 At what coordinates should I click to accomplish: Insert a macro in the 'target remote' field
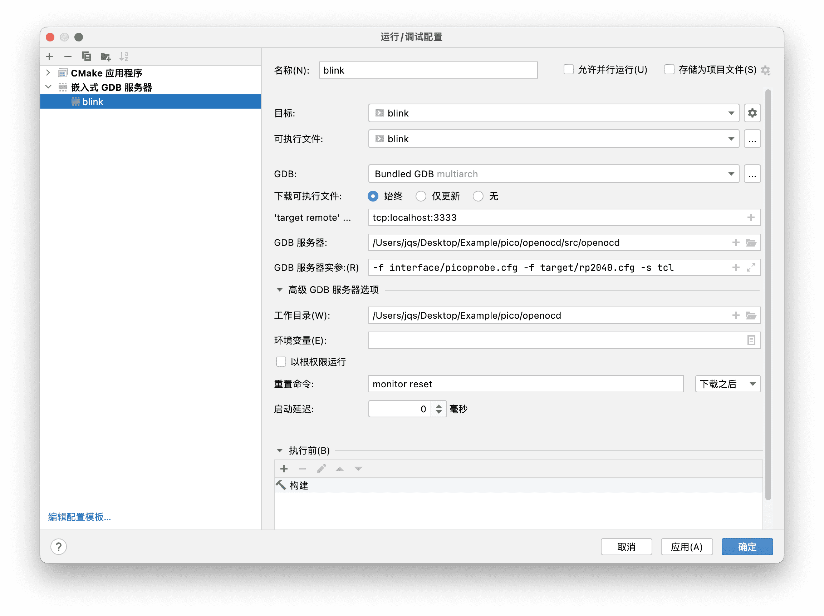[751, 217]
